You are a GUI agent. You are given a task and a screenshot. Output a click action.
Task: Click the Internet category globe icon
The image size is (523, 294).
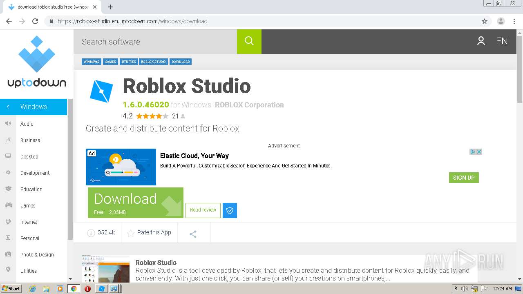point(8,221)
